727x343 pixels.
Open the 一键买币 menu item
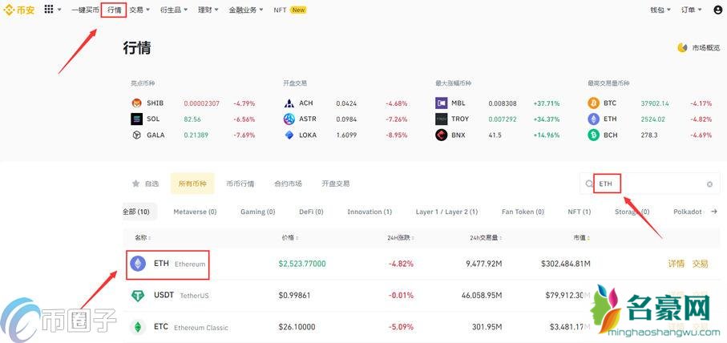[x=85, y=10]
